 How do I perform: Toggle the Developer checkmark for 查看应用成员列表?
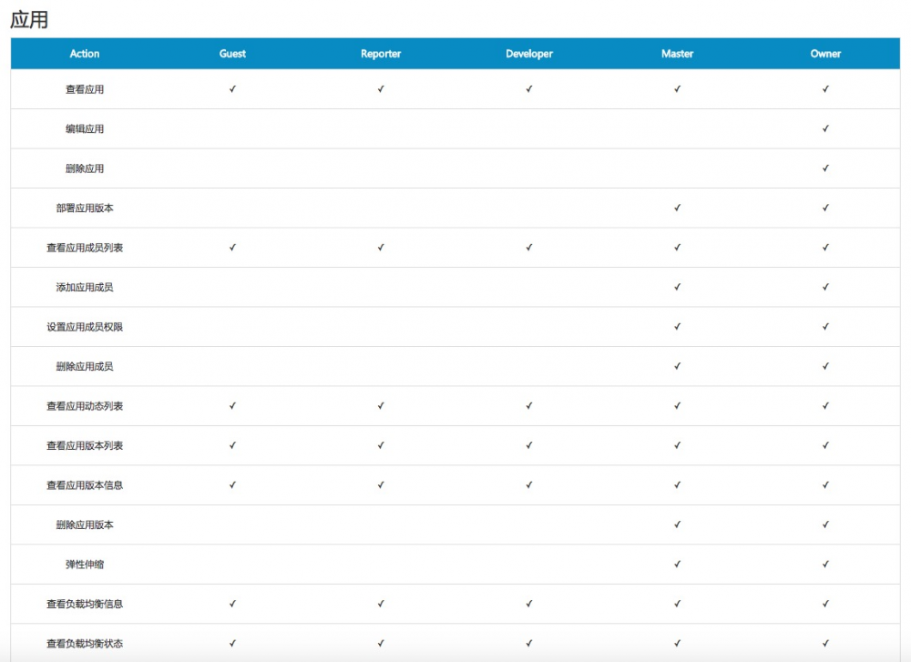pyautogui.click(x=528, y=247)
